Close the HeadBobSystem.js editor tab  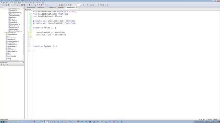click(76, 8)
